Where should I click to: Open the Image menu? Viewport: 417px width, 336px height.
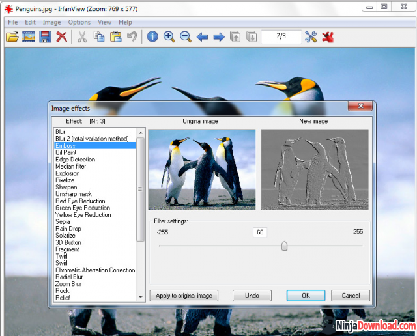point(51,22)
